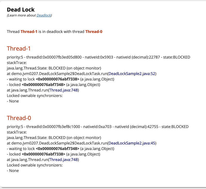Click Locked ownable synchronizers text under Thread-1

pos(35,96)
